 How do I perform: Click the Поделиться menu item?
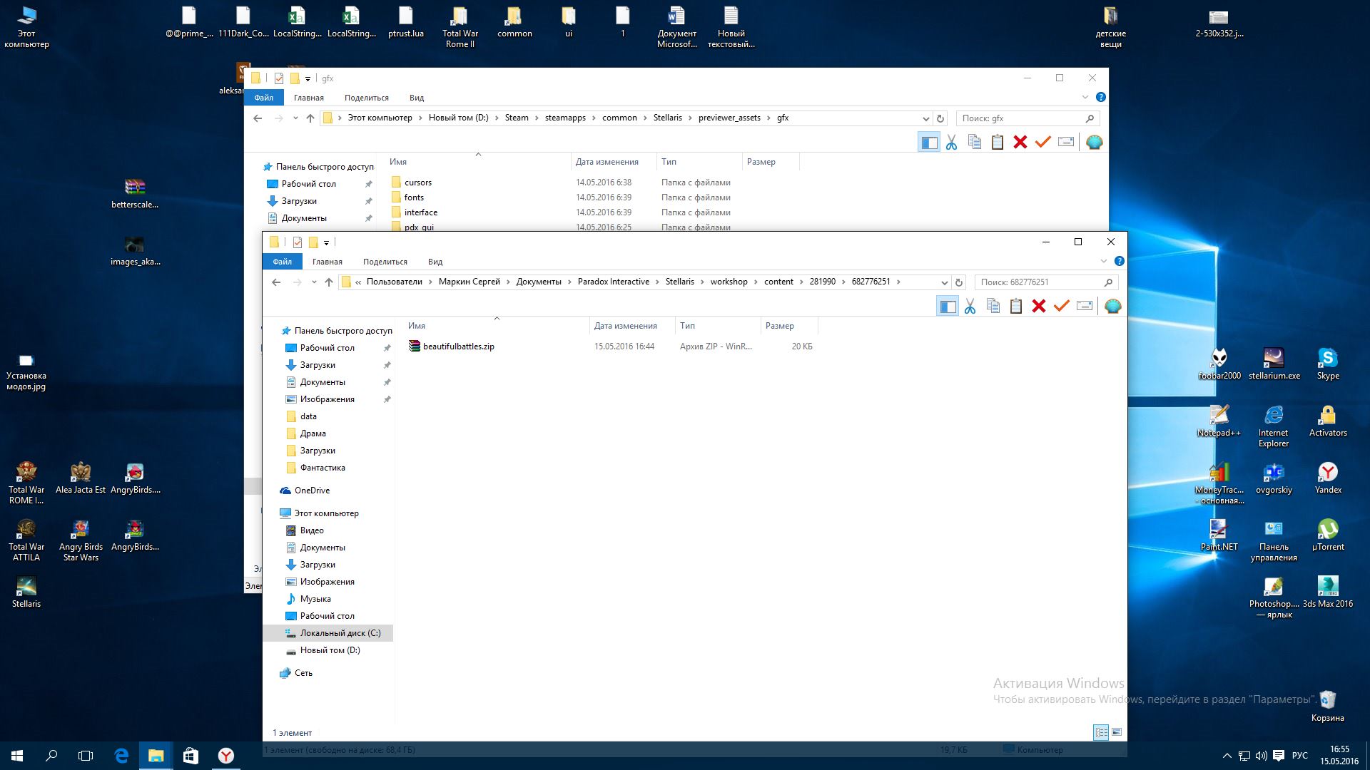pos(384,262)
